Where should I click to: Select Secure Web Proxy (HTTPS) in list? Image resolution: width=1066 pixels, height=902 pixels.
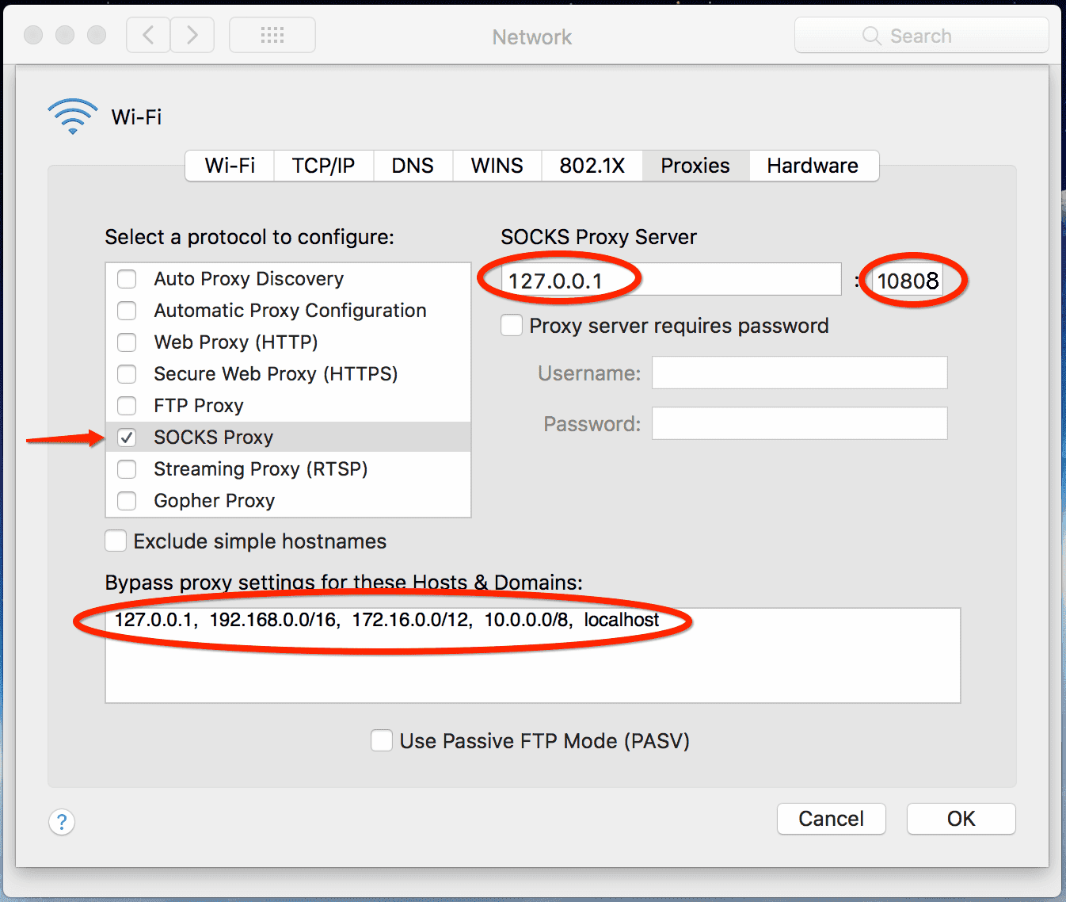[x=276, y=374]
